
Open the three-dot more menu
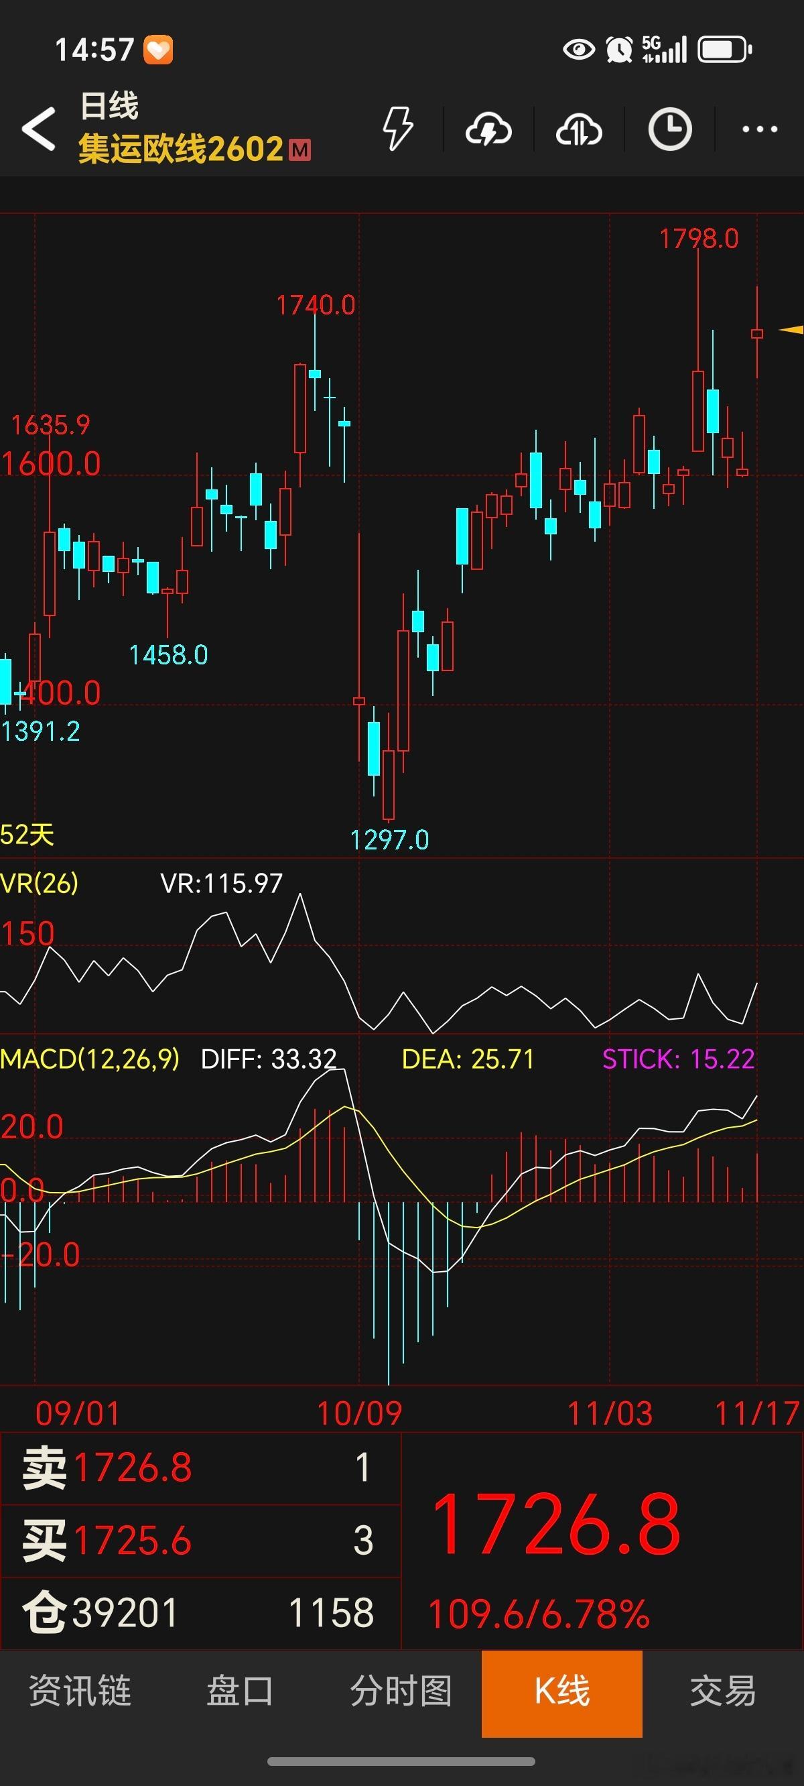pos(760,129)
